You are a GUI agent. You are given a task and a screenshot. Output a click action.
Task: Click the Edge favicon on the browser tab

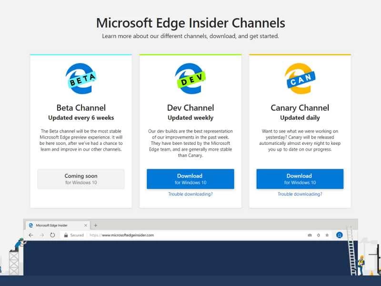point(31,225)
